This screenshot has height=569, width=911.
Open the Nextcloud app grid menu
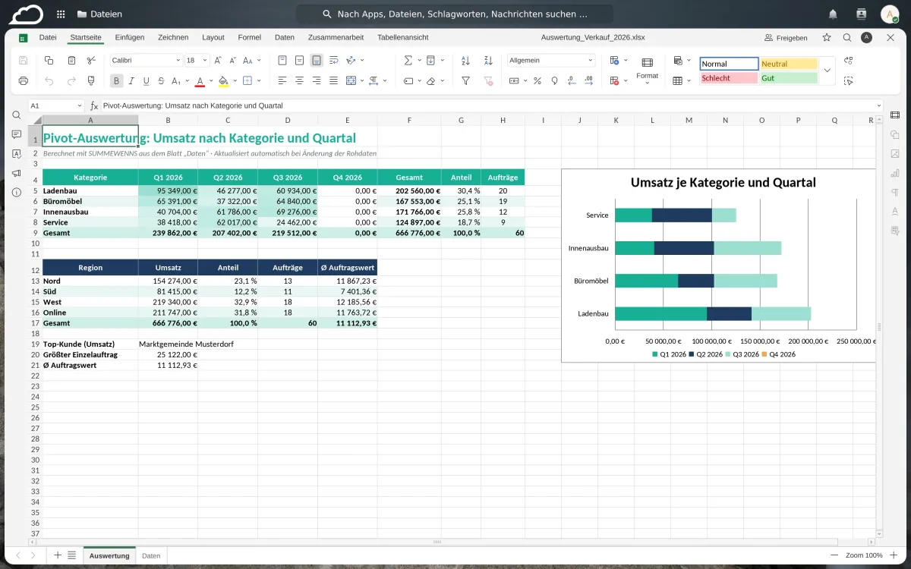tap(61, 14)
